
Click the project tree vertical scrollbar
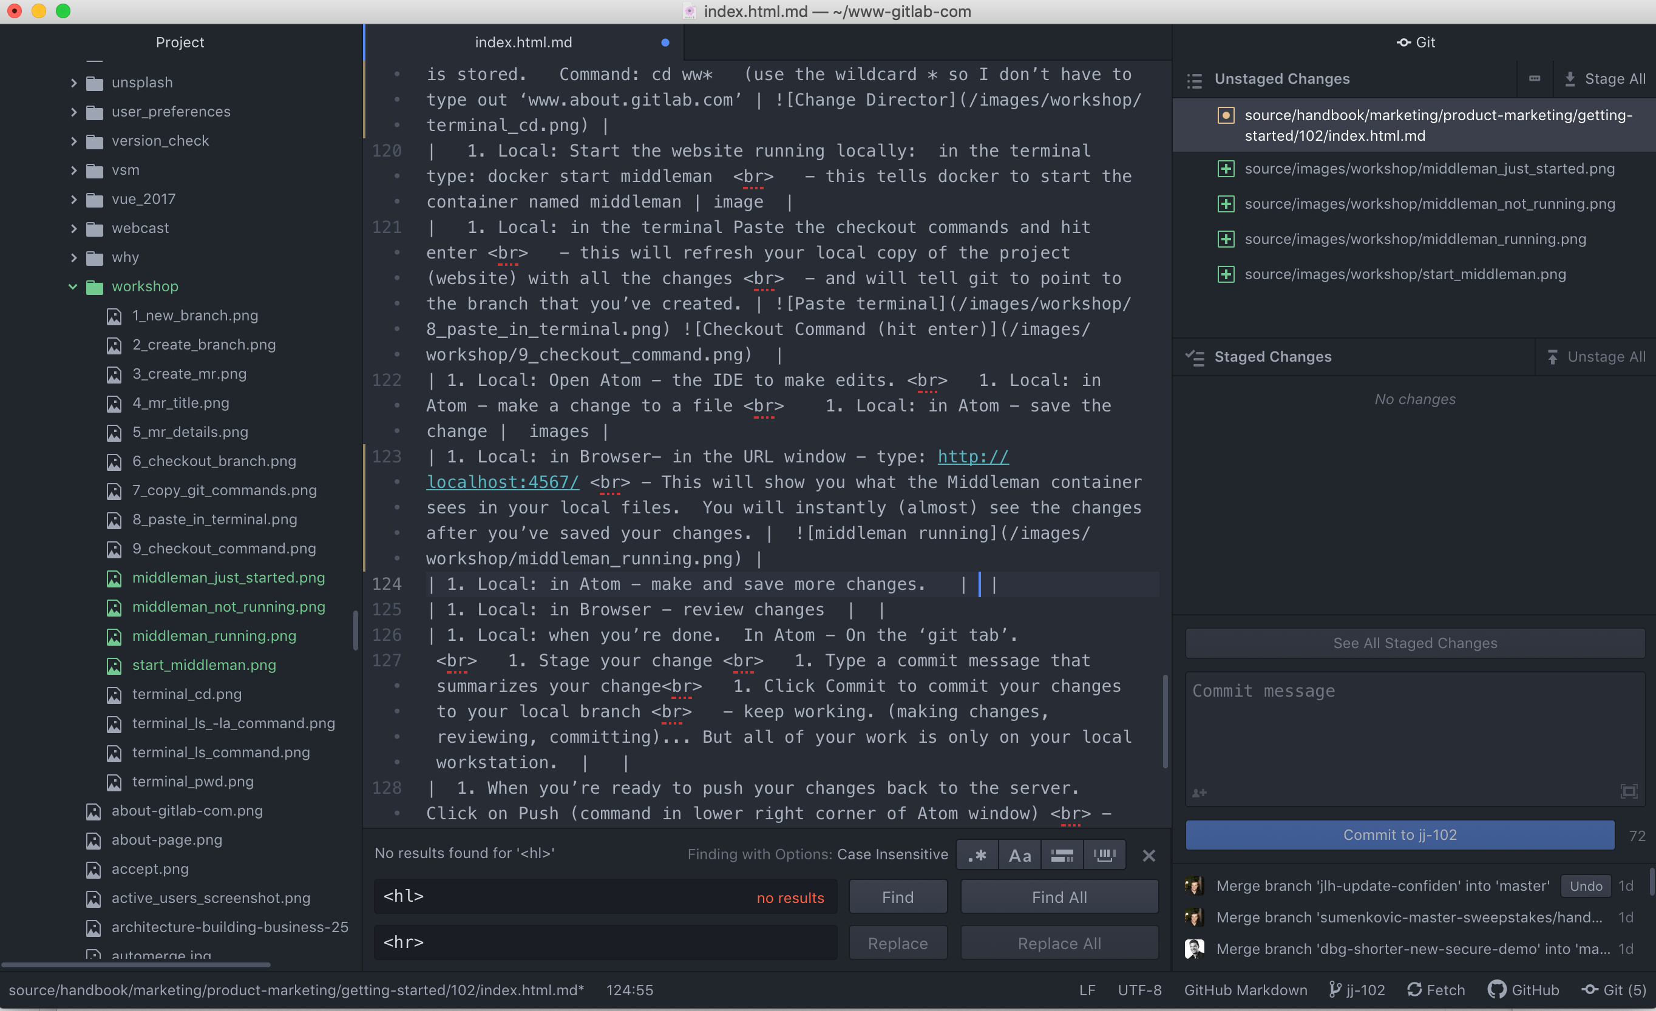pos(356,630)
